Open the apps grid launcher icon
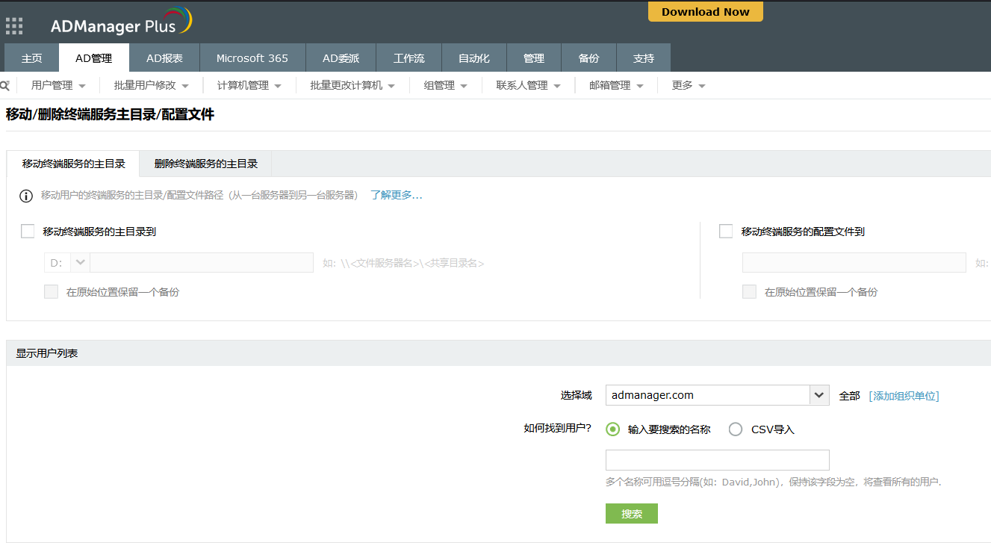Viewport: 991px width, 543px height. 14,26
